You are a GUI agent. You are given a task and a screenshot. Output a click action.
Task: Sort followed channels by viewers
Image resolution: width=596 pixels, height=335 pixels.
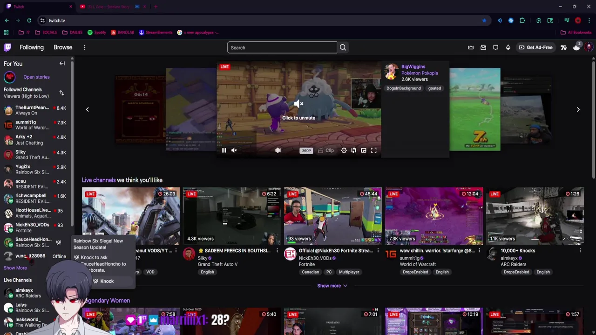click(61, 93)
